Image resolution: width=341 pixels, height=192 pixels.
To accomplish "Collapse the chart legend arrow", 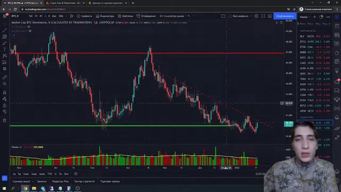I will (x=14, y=35).
